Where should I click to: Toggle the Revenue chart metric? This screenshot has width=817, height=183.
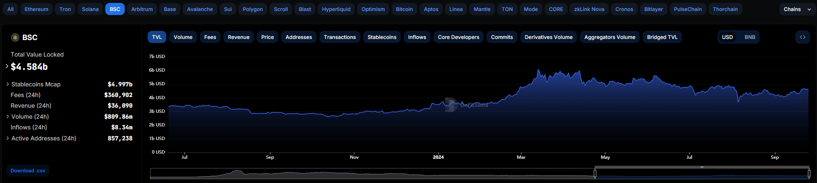click(238, 37)
